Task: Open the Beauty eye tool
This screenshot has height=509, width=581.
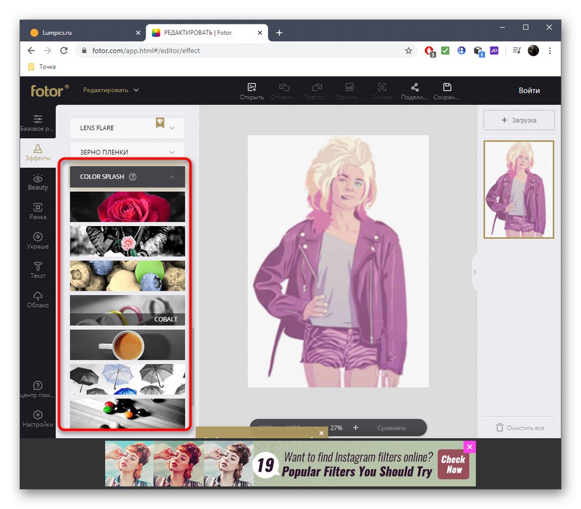Action: click(38, 181)
